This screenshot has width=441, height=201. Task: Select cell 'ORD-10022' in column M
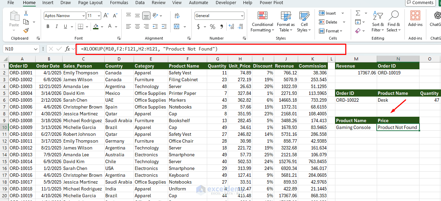pyautogui.click(x=356, y=100)
